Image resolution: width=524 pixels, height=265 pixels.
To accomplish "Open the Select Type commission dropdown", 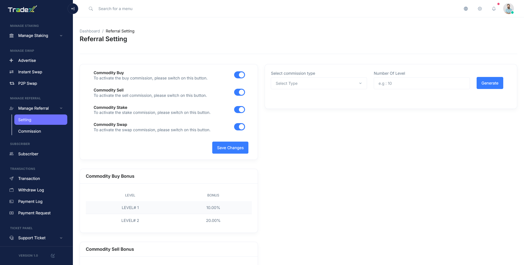I will pyautogui.click(x=318, y=83).
